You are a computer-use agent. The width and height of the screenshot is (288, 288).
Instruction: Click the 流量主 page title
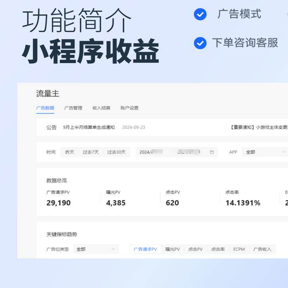pyautogui.click(x=48, y=93)
